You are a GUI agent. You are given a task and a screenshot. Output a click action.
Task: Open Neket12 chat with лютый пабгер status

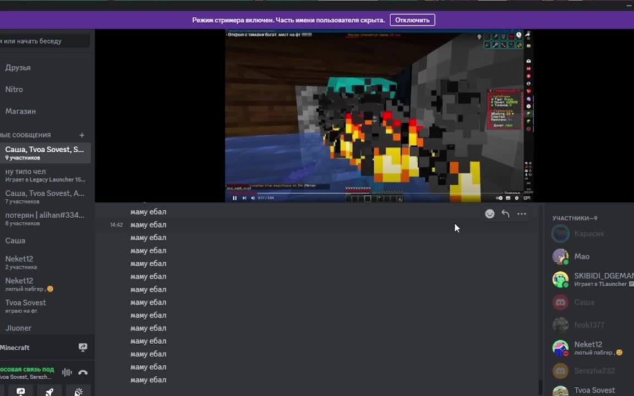(x=45, y=284)
